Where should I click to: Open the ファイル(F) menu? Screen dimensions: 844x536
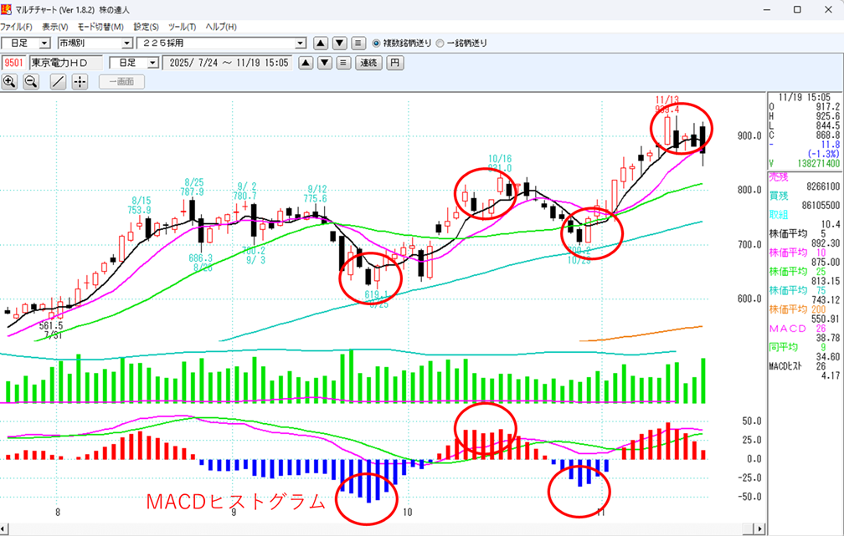(17, 27)
